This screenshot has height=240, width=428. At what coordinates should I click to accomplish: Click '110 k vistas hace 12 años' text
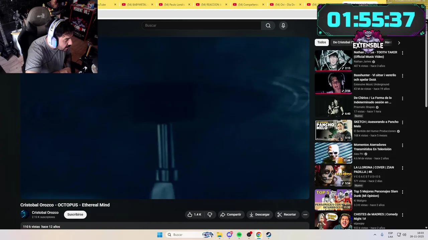pyautogui.click(x=41, y=227)
